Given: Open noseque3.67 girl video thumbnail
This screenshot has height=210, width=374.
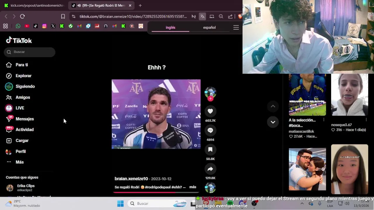Looking at the screenshot, I should click(349, 95).
